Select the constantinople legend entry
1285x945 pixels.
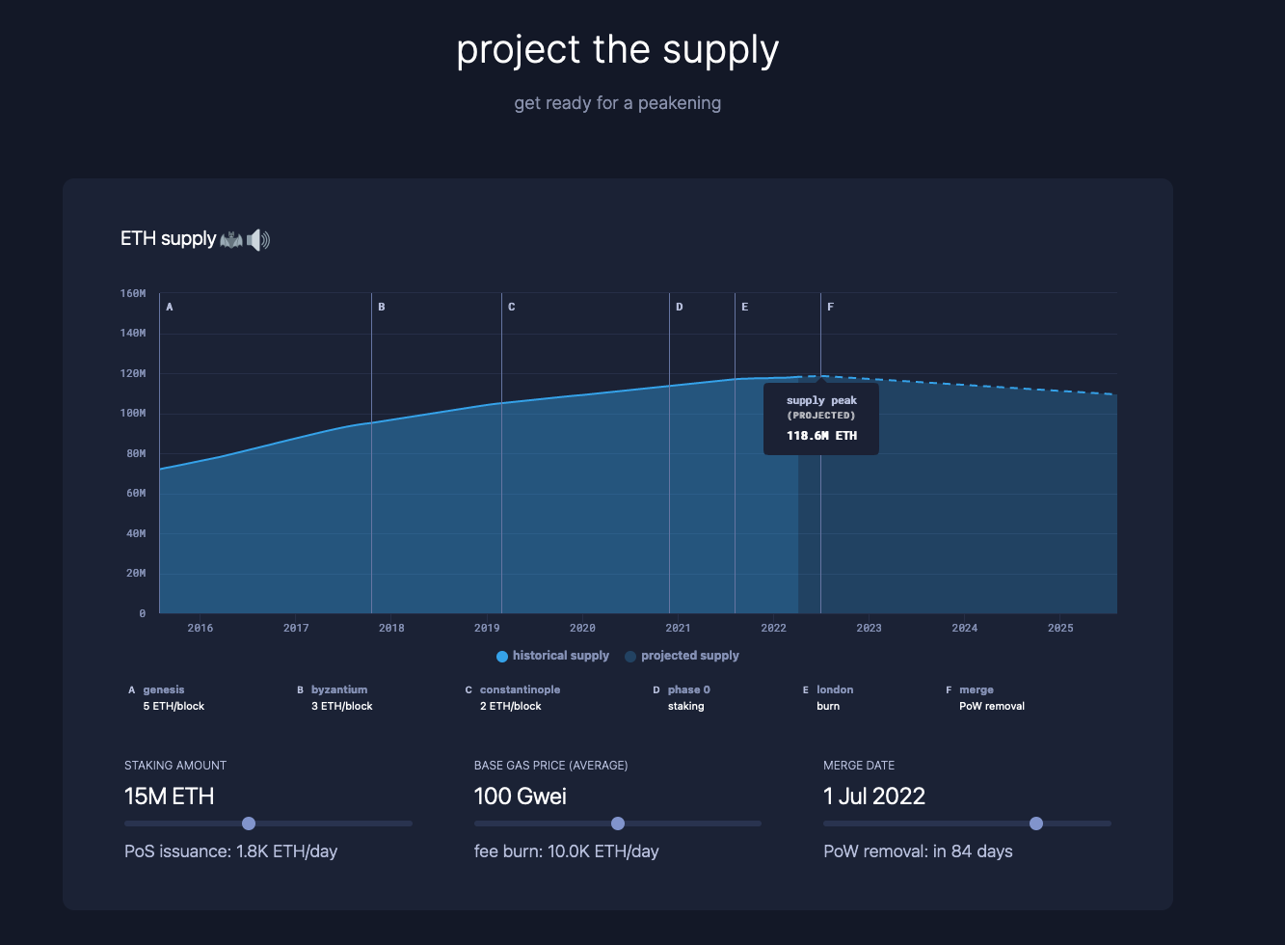point(520,690)
